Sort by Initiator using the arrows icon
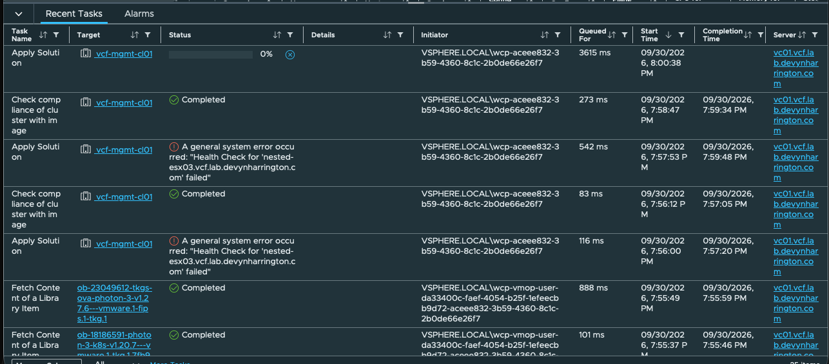 point(545,35)
